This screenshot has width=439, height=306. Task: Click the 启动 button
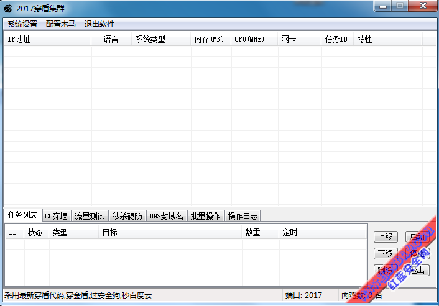pyautogui.click(x=417, y=237)
